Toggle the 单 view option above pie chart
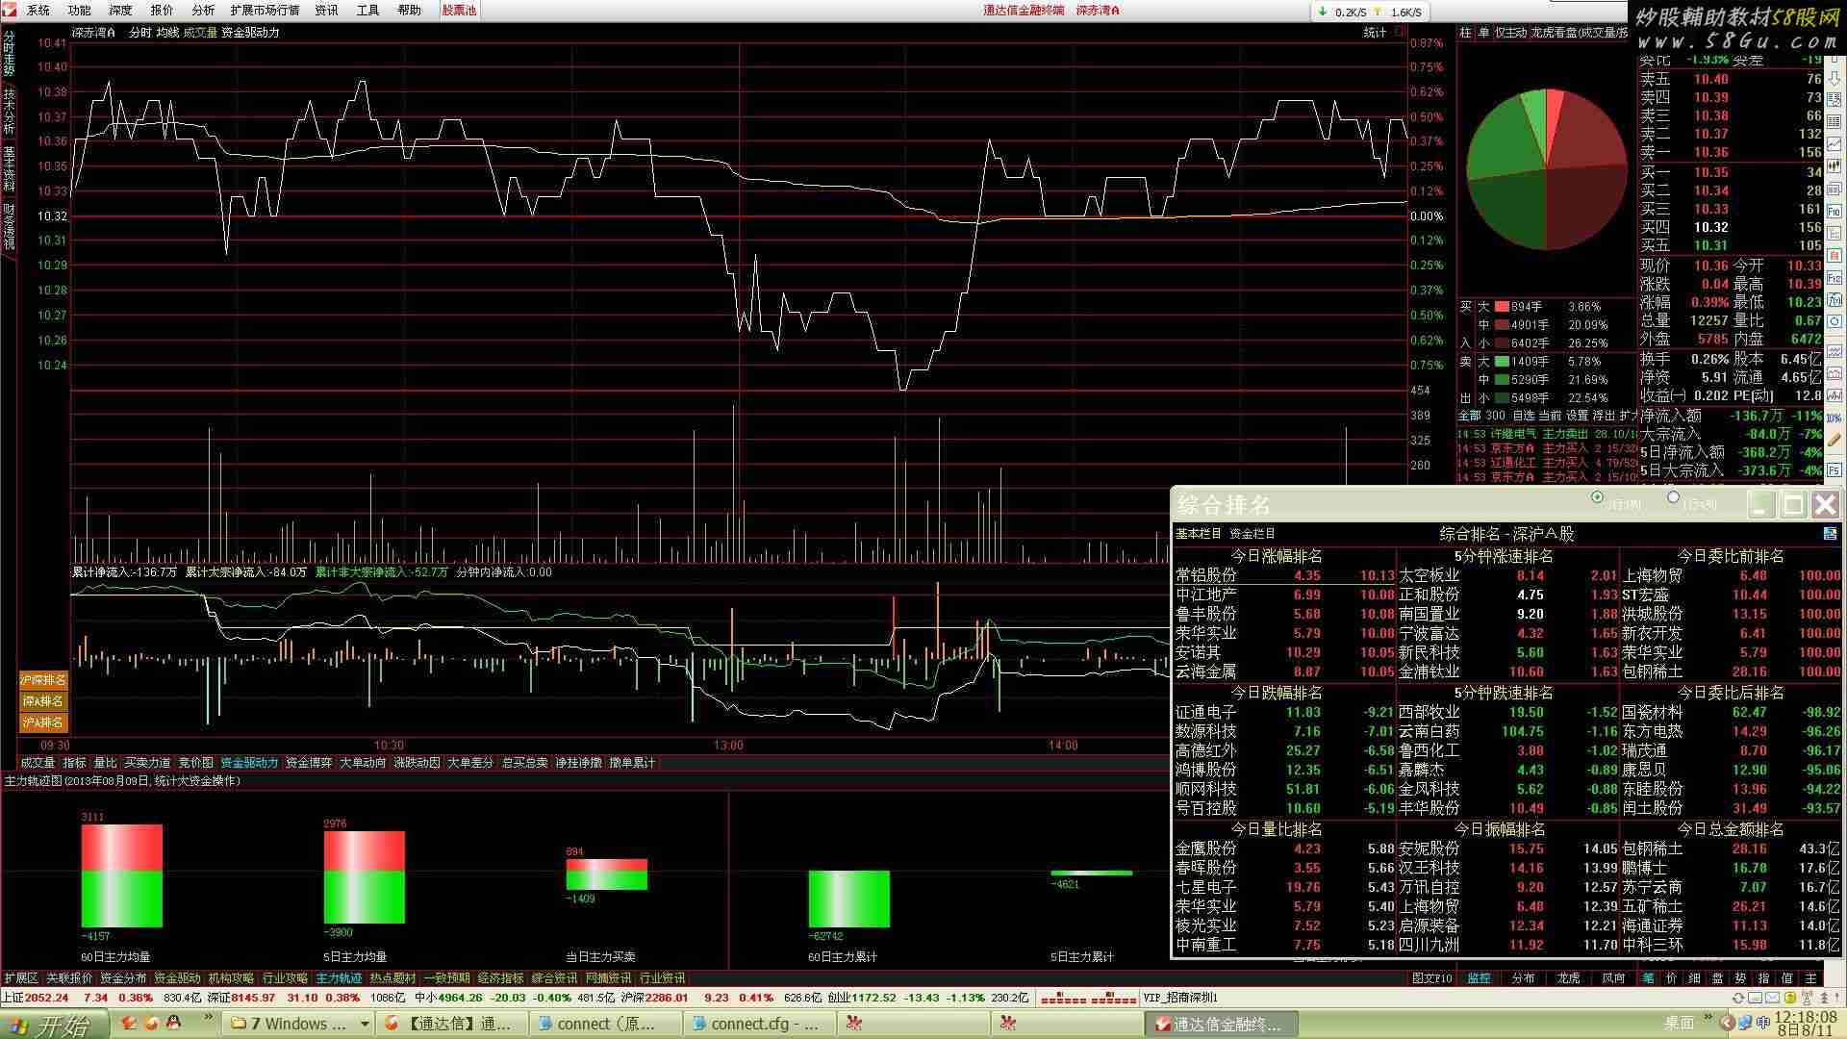This screenshot has height=1039, width=1847. click(x=1484, y=33)
